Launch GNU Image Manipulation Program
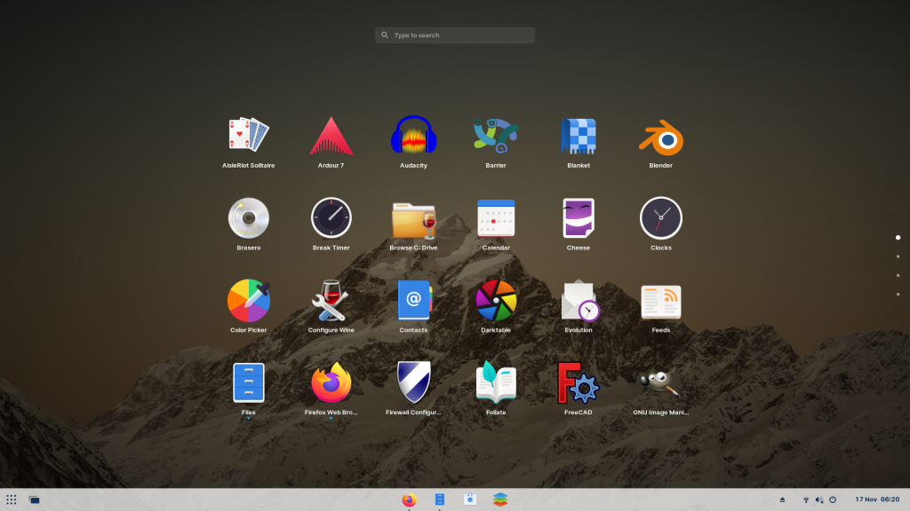 (x=659, y=383)
